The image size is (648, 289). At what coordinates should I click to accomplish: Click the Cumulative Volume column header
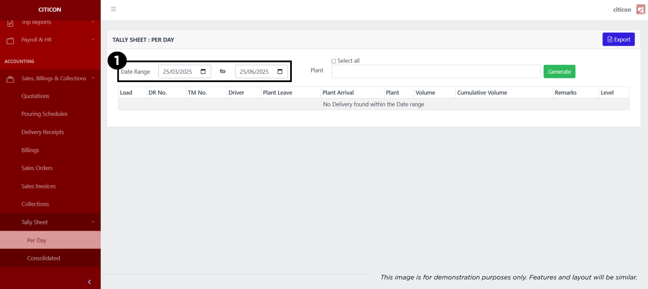482,93
